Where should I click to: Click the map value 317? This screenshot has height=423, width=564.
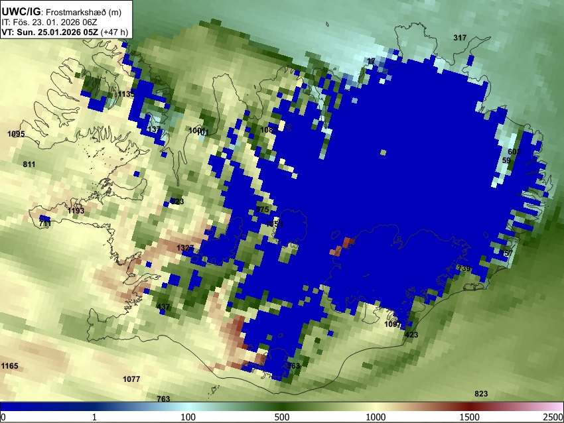click(460, 38)
